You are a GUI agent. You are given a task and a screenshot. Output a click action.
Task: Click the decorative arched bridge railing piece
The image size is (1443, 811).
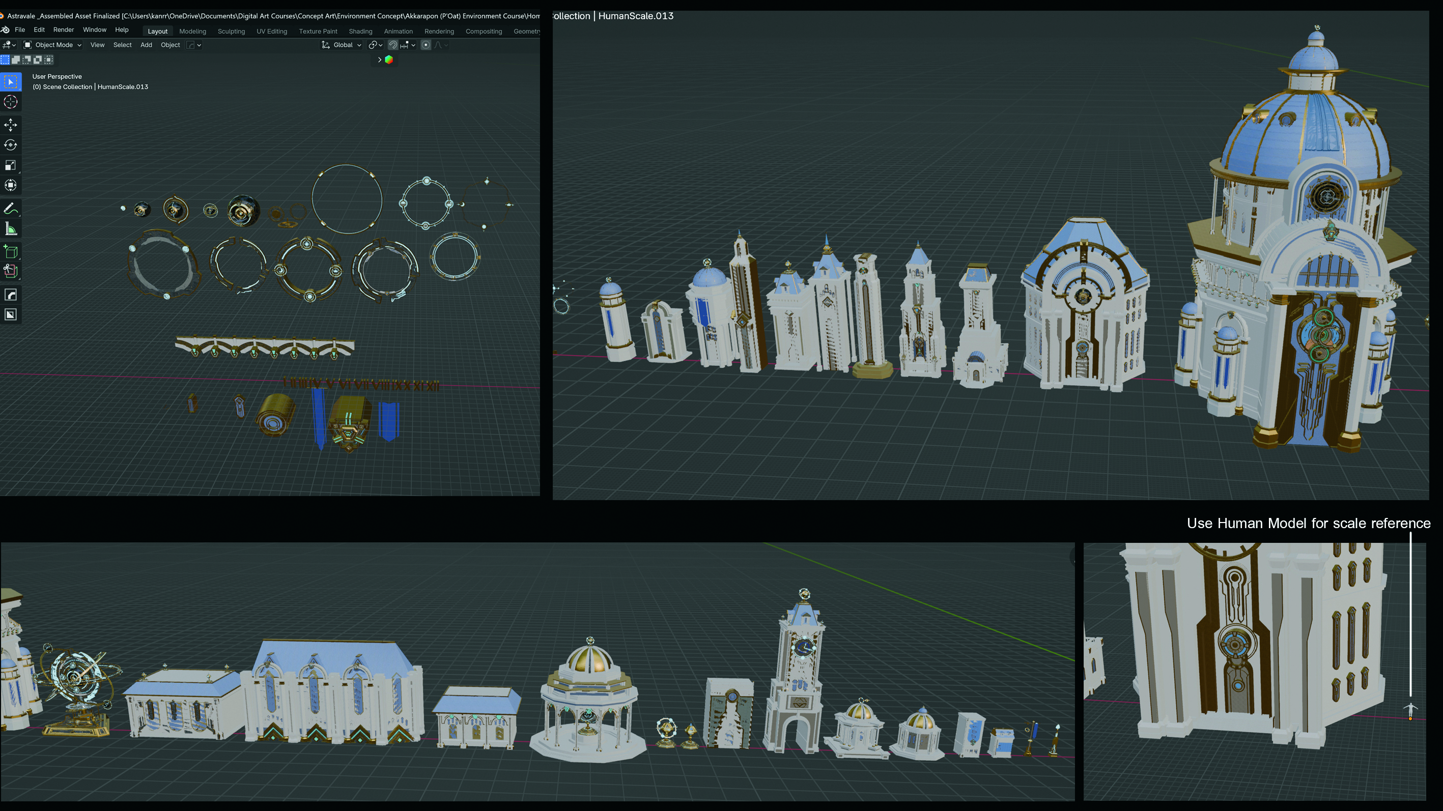click(x=265, y=347)
